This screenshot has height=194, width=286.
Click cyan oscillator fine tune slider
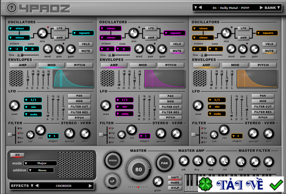click(28, 55)
